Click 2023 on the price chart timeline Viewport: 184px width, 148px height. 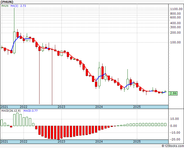click(61, 107)
